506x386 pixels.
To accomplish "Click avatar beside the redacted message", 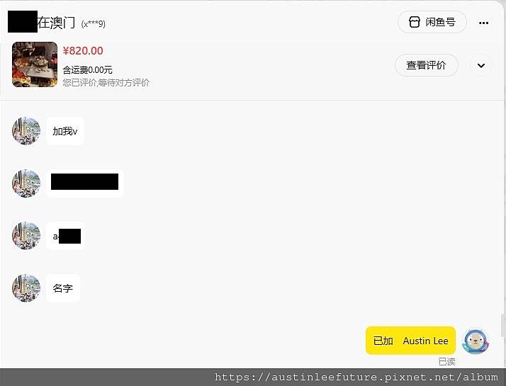I will [x=26, y=183].
